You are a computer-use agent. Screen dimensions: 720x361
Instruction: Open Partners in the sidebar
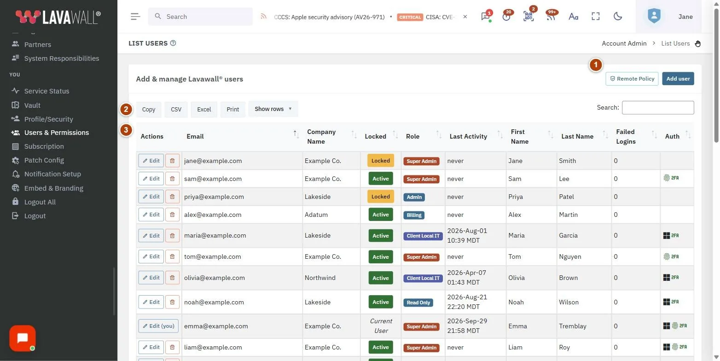(x=38, y=45)
